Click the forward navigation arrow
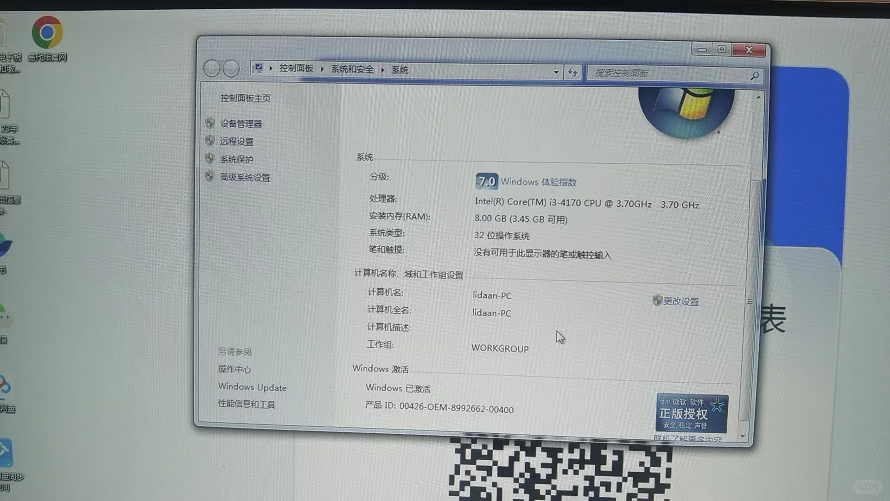Screen dimensions: 890x501 231,68
